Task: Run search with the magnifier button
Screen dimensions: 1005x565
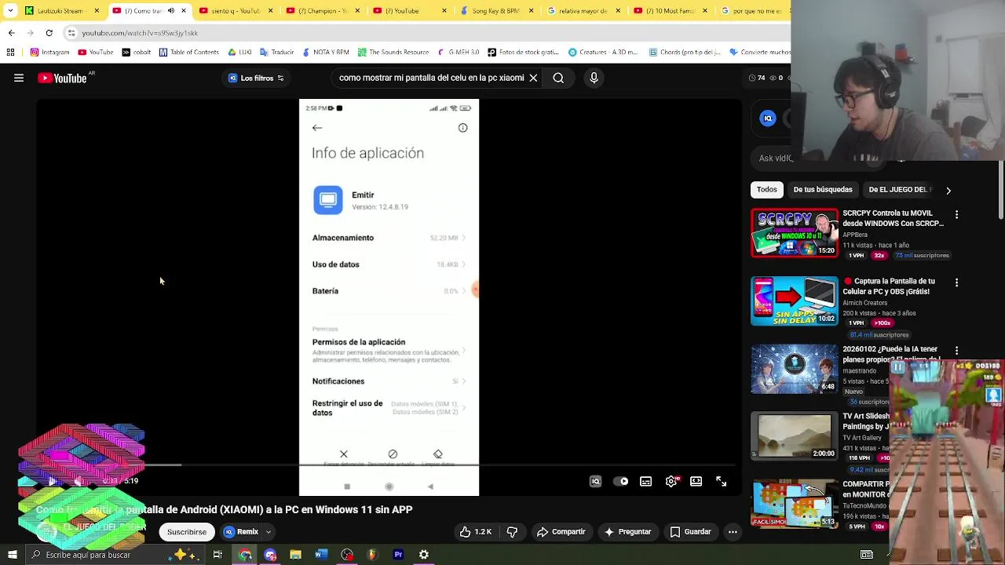Action: pos(558,78)
